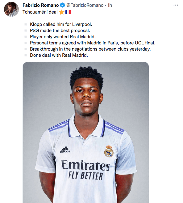
Task: Click the 1h tweet timestamp
Action: point(110,5)
